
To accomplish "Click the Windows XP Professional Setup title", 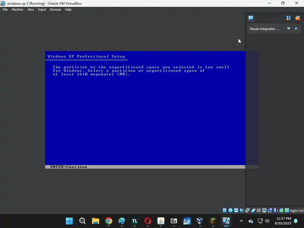I will coord(86,56).
